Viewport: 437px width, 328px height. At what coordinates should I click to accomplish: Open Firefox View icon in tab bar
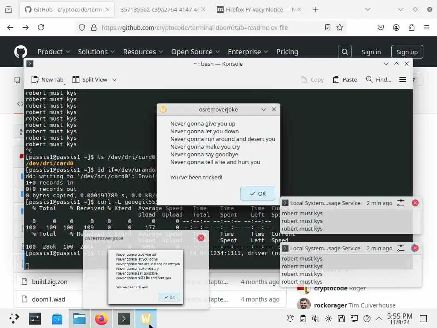[x=9, y=9]
